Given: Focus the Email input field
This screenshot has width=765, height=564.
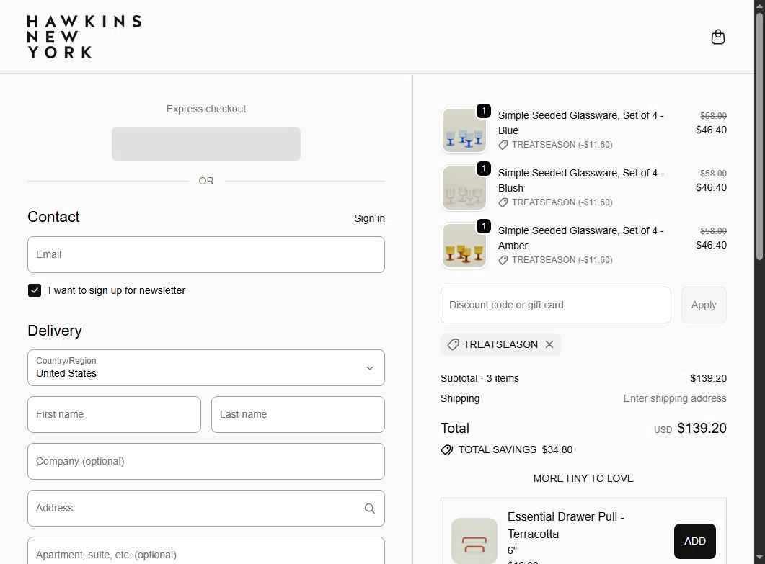Looking at the screenshot, I should 206,254.
